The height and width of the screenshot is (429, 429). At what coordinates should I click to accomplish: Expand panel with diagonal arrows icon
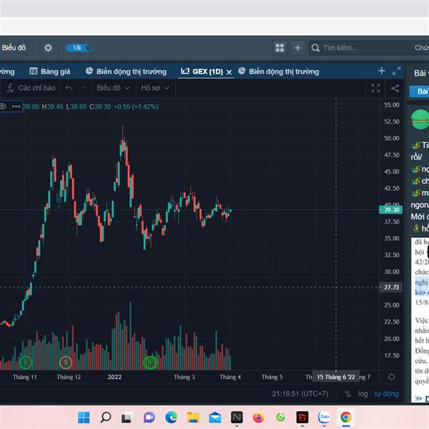(x=396, y=71)
